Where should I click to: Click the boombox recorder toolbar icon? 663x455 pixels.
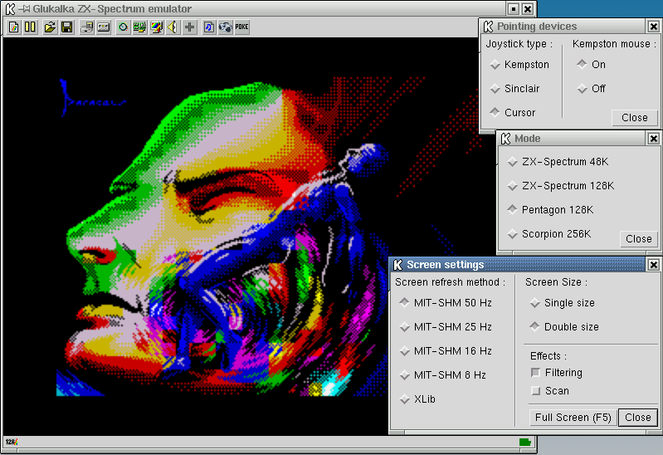pos(226,27)
